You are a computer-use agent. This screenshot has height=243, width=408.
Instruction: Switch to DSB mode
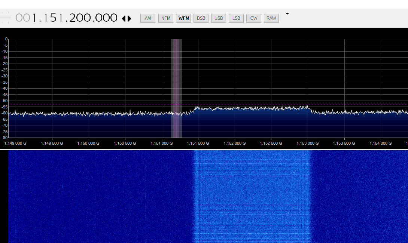(201, 18)
